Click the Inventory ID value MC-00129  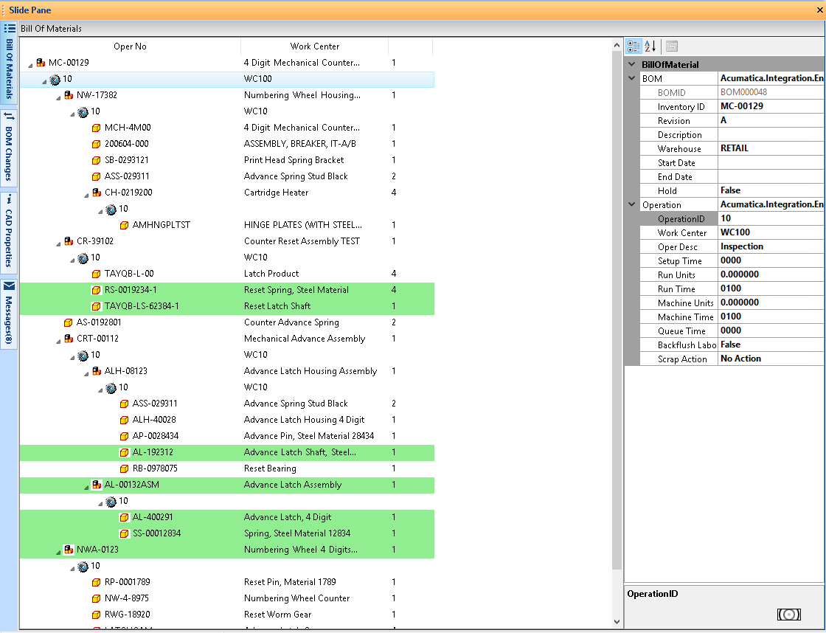point(771,106)
